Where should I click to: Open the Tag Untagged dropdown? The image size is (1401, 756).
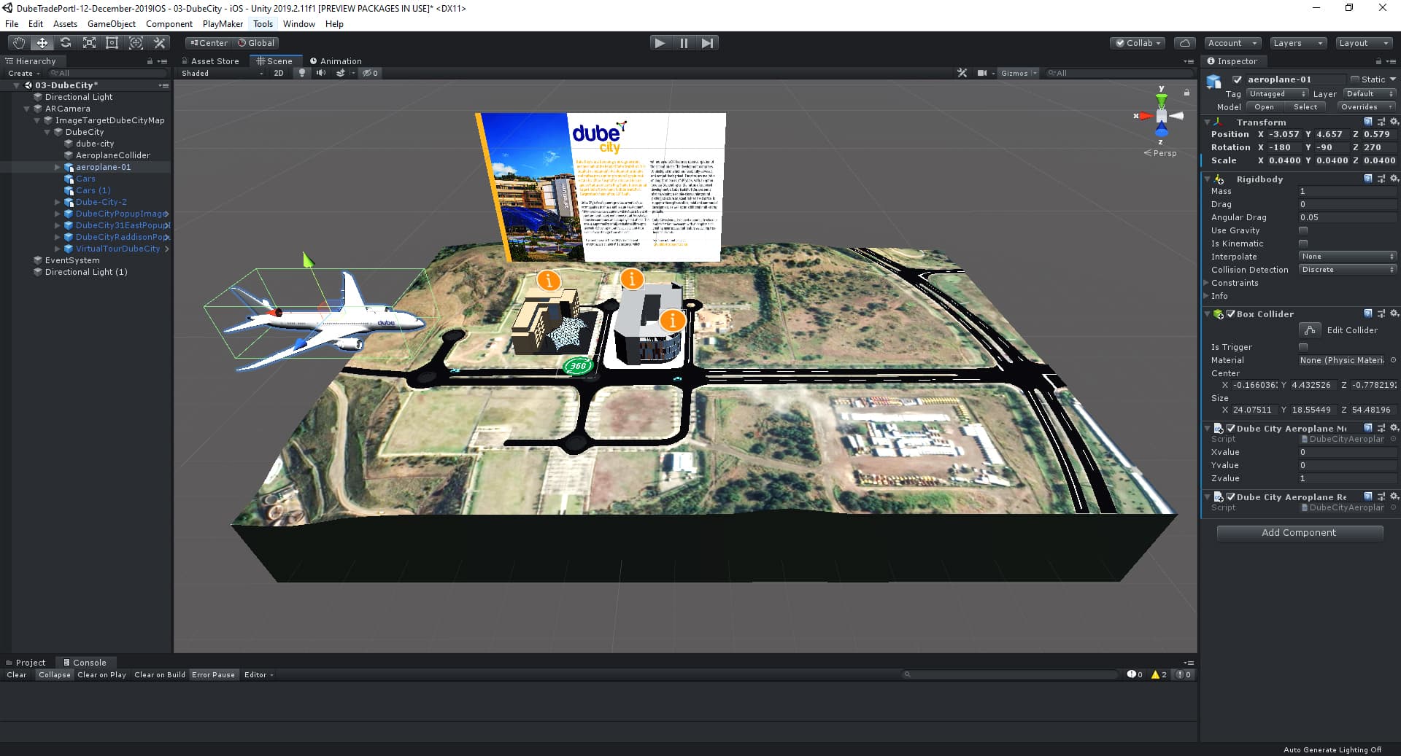[1277, 93]
